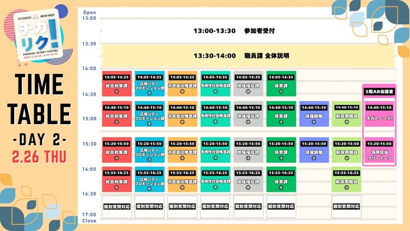Select the 14:40-15:10 保育課 ② card
This screenshot has height=231, width=410.
point(281,114)
